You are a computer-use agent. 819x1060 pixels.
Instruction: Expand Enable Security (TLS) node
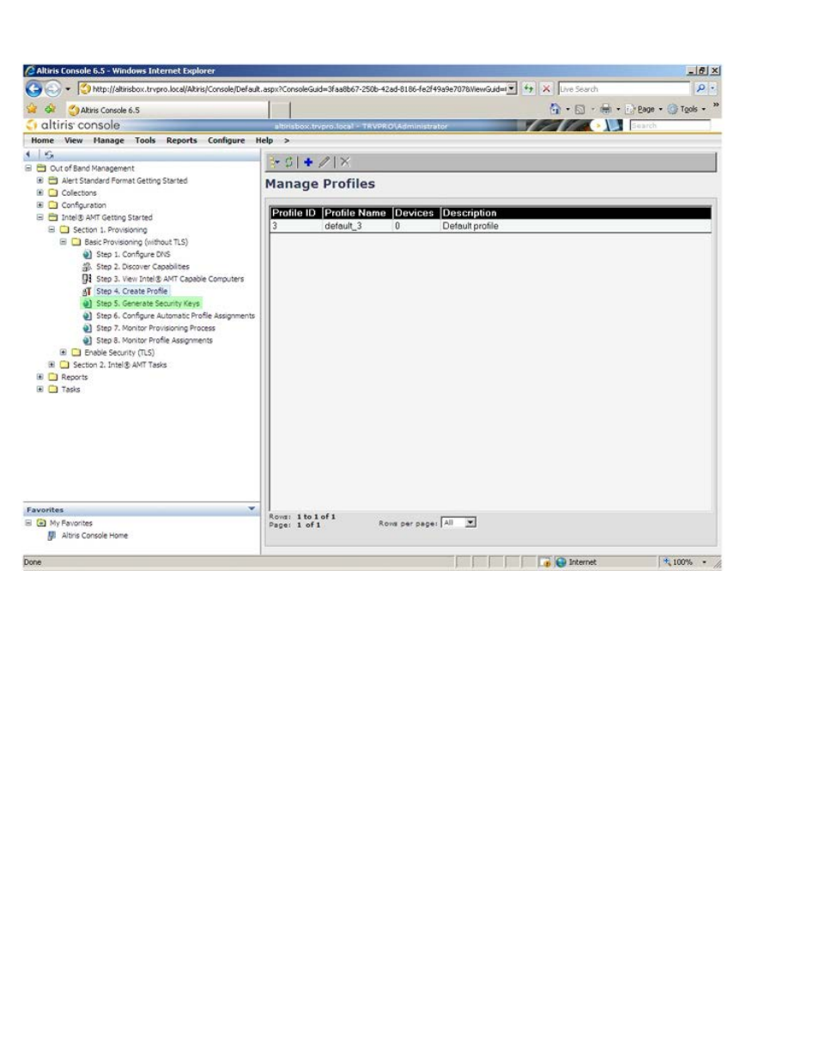click(x=63, y=353)
